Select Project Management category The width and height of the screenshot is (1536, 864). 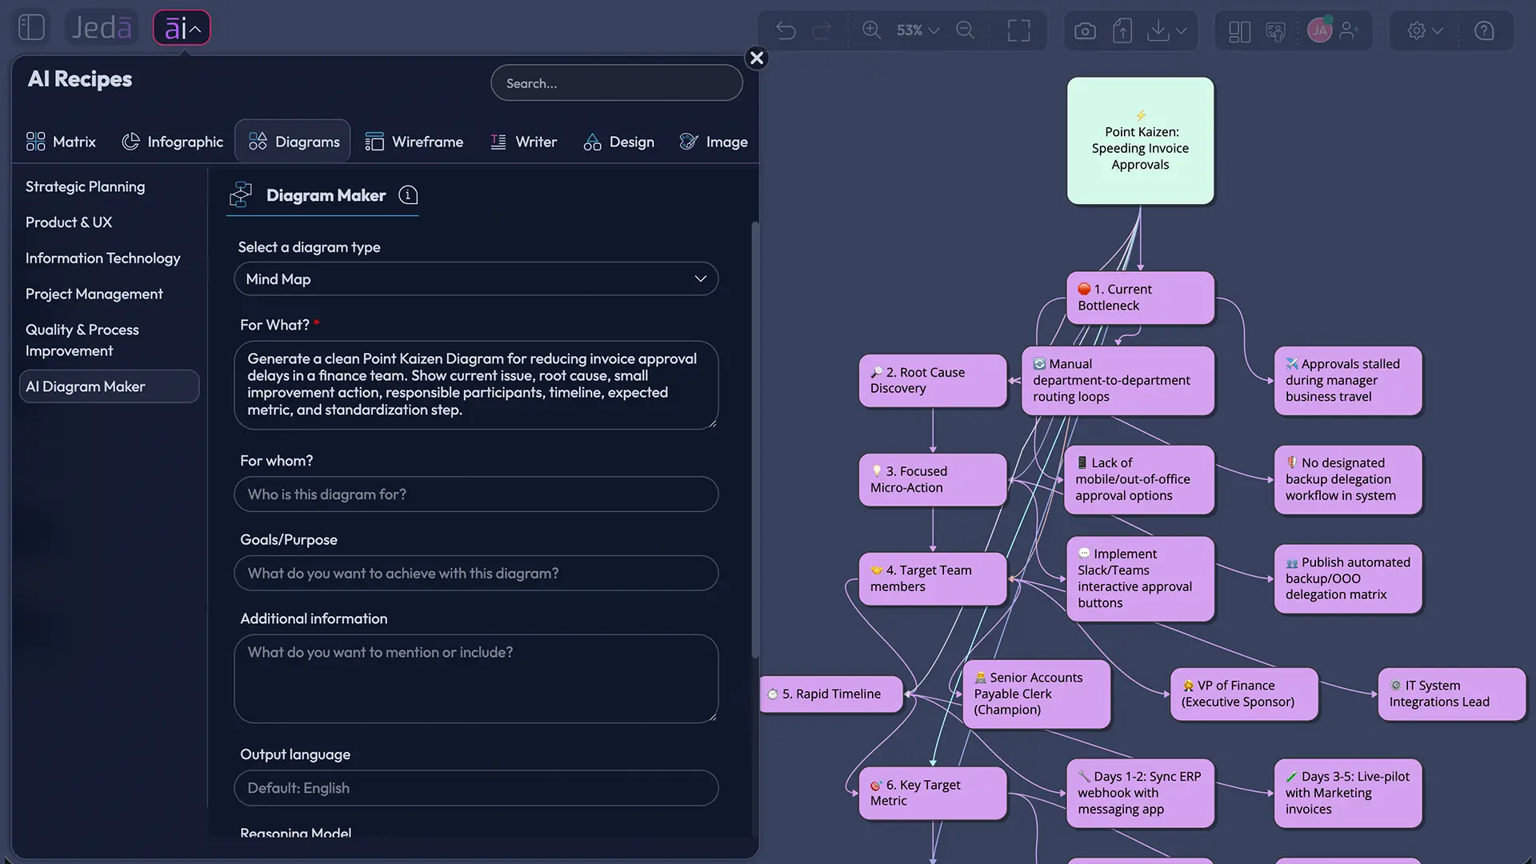[94, 294]
